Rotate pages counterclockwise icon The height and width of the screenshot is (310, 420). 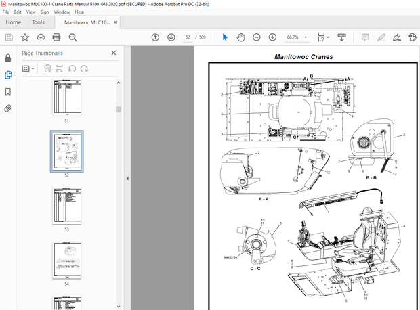pyautogui.click(x=72, y=69)
